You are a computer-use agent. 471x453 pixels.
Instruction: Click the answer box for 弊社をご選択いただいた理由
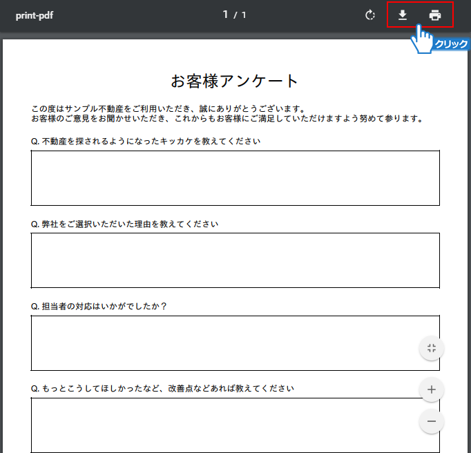235,260
